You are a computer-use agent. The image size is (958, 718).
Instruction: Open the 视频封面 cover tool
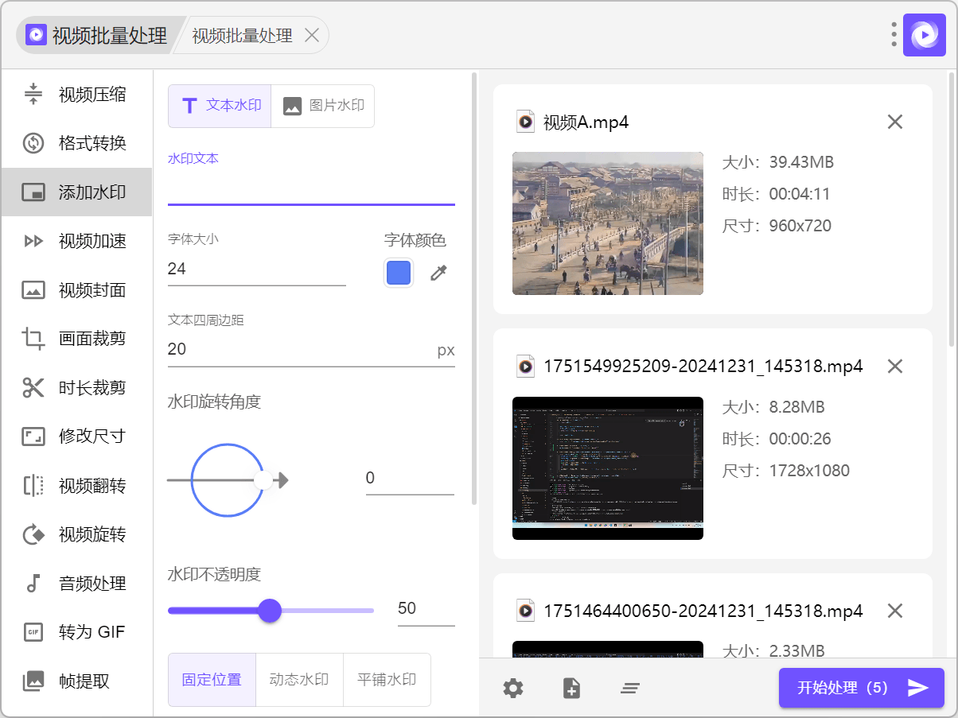point(76,290)
